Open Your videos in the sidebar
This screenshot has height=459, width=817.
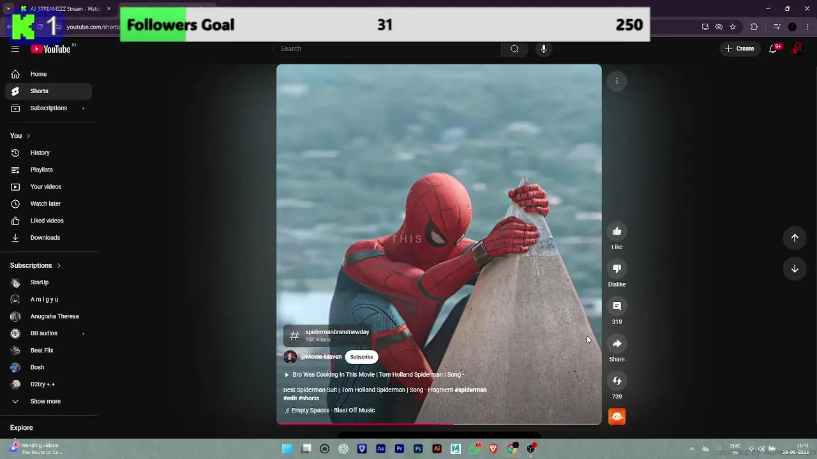[49, 187]
